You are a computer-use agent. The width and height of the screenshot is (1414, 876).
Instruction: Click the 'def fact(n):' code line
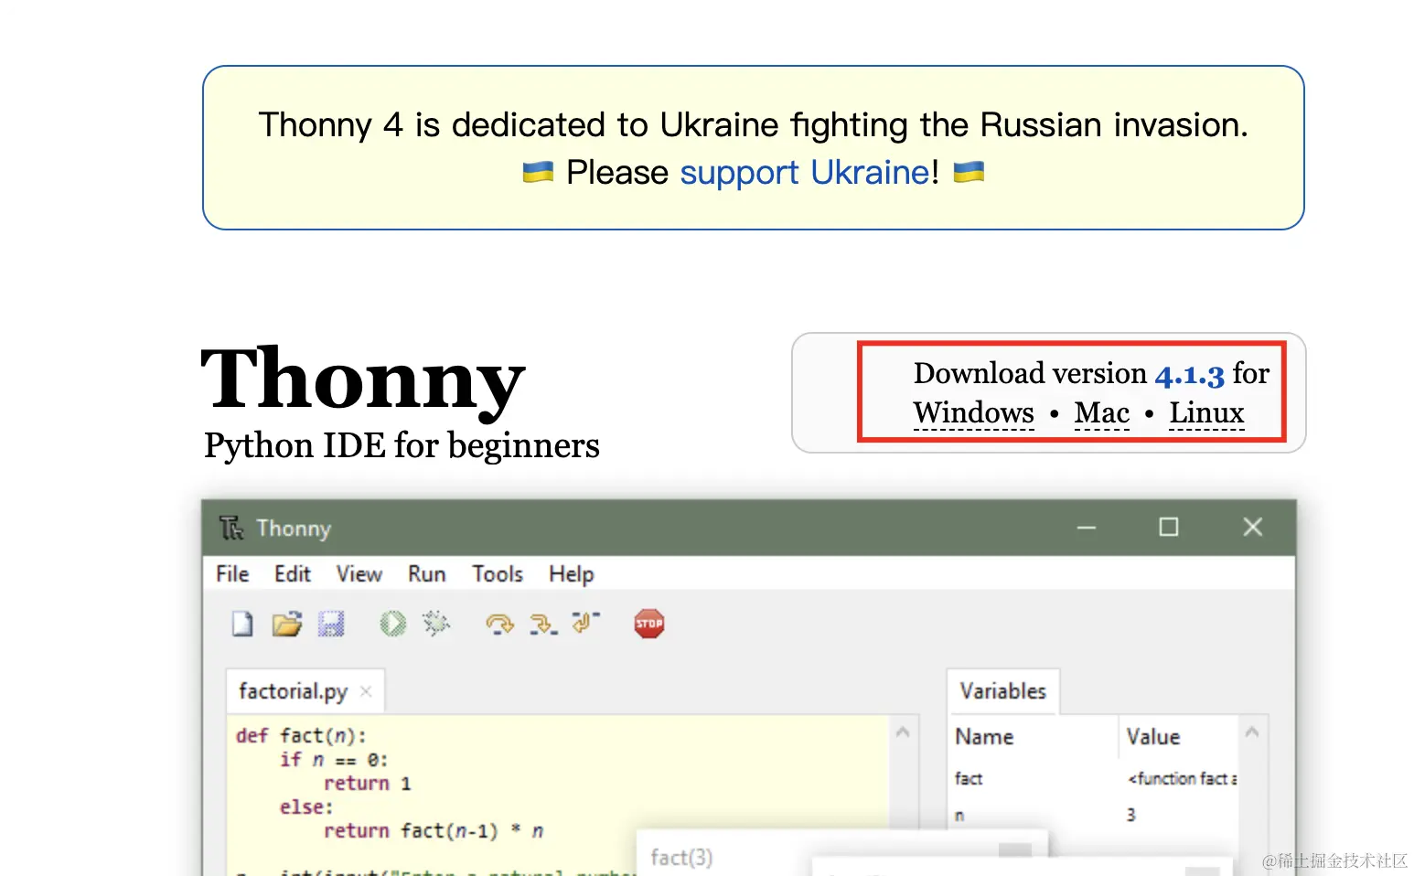[x=301, y=736]
